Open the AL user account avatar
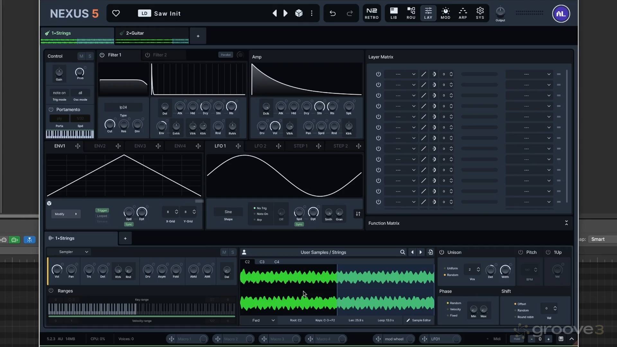This screenshot has height=347, width=617. point(561,14)
